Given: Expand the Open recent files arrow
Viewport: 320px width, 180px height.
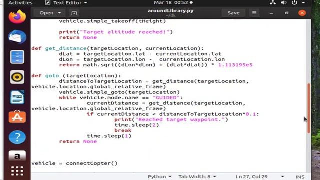Looking at the screenshot, I should (x=59, y=13).
